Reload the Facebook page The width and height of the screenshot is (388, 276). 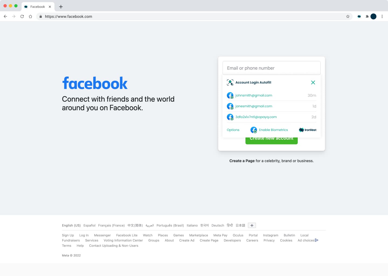[x=22, y=16]
